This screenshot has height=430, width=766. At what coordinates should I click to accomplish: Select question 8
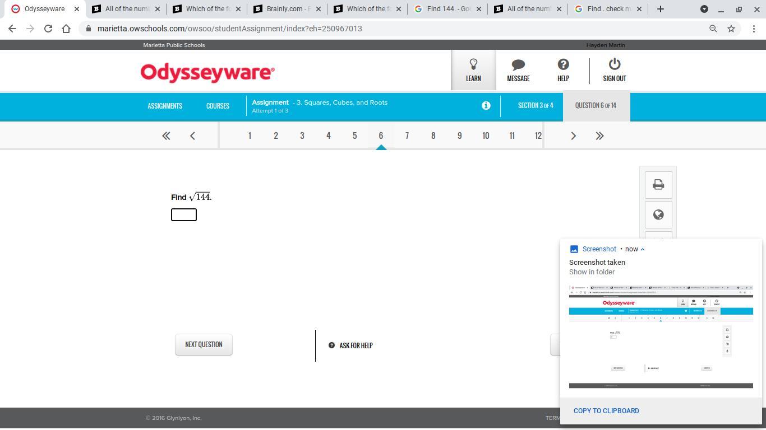coord(433,135)
